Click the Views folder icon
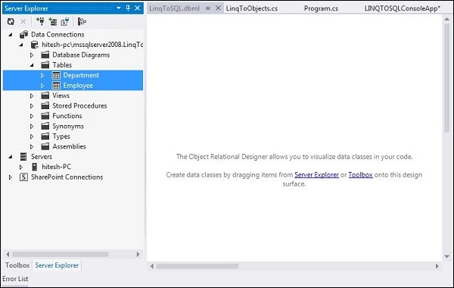This screenshot has width=454, height=288. (x=45, y=95)
